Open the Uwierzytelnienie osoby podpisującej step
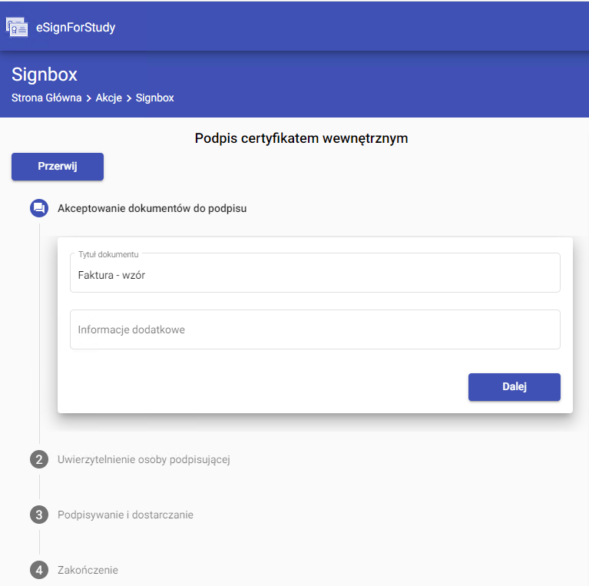 pyautogui.click(x=144, y=459)
